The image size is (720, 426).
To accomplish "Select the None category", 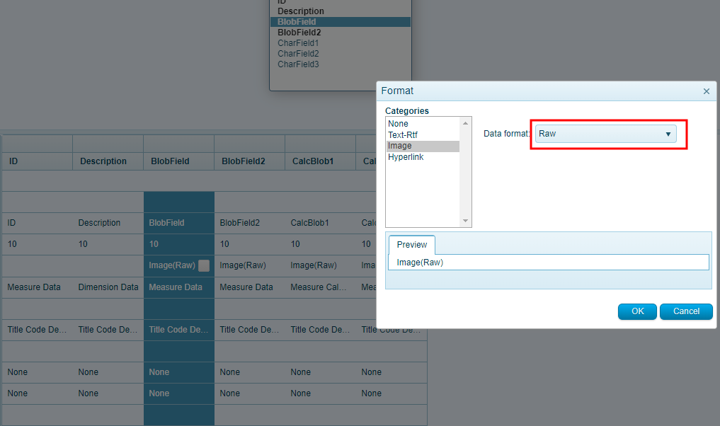I will click(398, 124).
